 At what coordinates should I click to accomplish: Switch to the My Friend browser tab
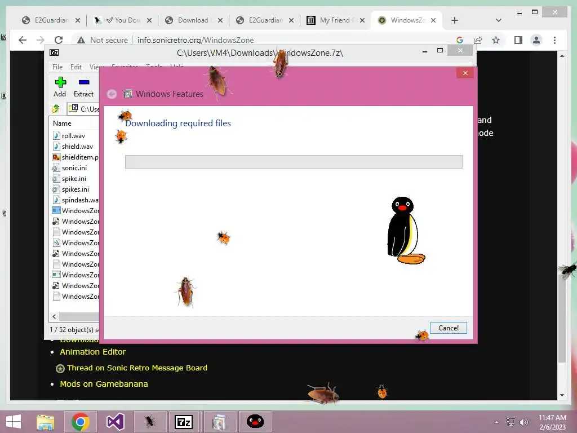point(335,20)
